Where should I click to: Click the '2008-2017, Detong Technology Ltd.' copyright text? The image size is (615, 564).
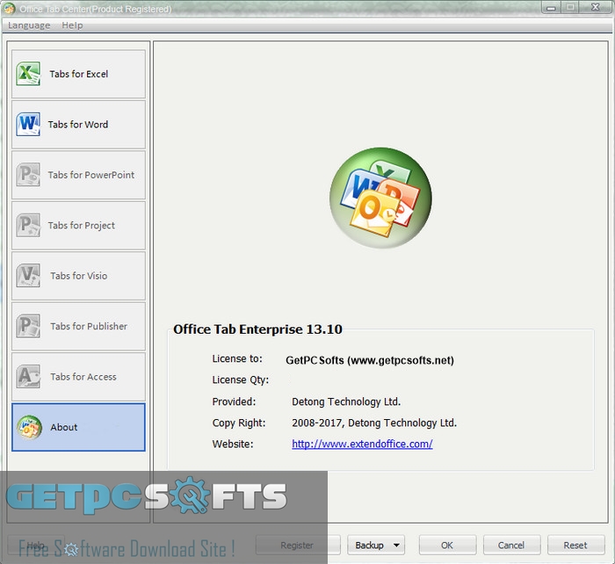[374, 423]
